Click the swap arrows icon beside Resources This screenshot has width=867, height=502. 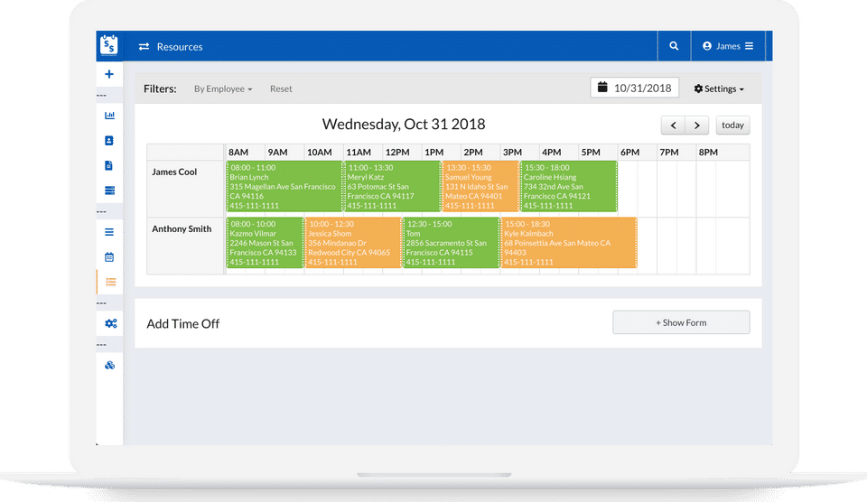coord(144,46)
